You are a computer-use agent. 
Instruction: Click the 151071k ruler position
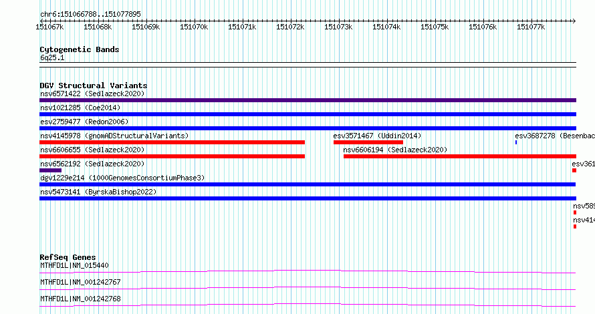coord(242,27)
